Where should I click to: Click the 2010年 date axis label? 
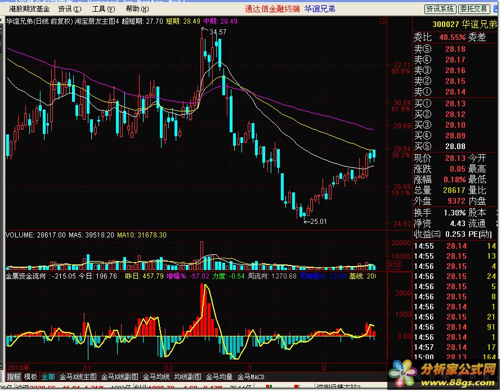pos(18,368)
